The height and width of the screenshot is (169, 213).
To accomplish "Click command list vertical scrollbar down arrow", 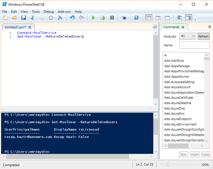I will (207, 141).
